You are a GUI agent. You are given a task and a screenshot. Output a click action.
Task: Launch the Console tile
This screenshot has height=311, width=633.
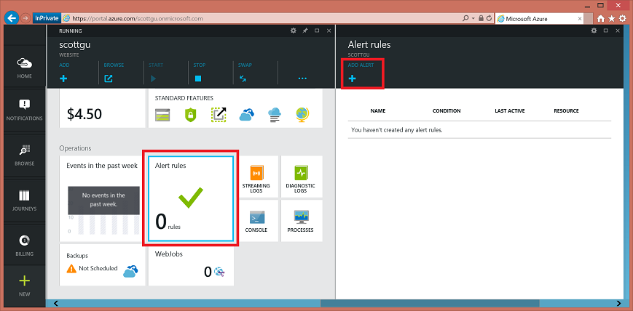tap(256, 221)
